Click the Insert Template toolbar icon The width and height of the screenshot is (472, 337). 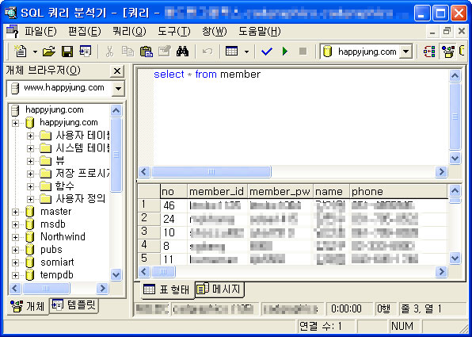click(86, 52)
